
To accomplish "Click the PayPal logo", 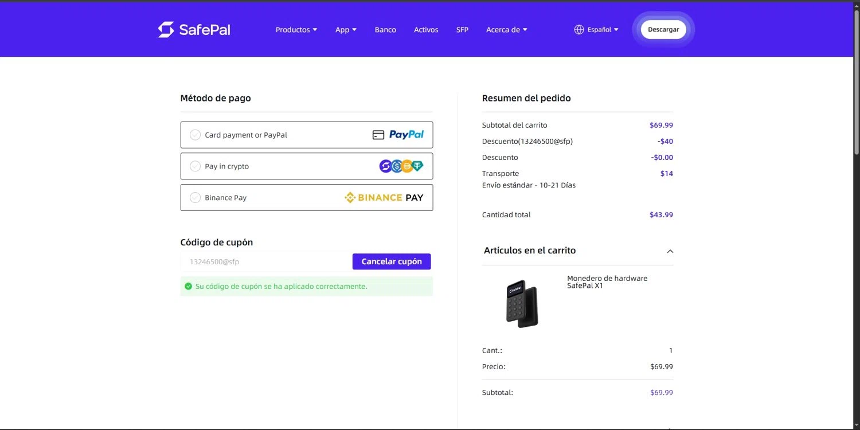I will [x=406, y=135].
